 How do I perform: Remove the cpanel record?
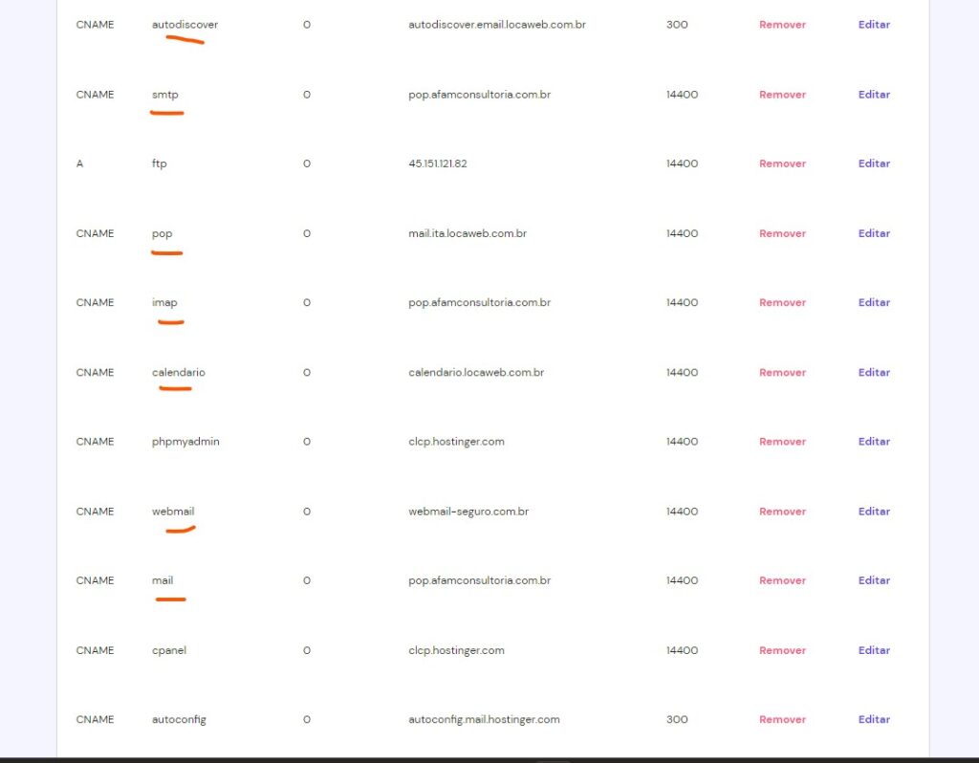782,650
